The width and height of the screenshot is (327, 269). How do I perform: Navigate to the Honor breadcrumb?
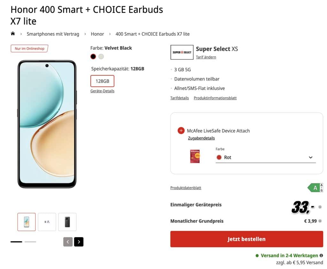coord(97,34)
